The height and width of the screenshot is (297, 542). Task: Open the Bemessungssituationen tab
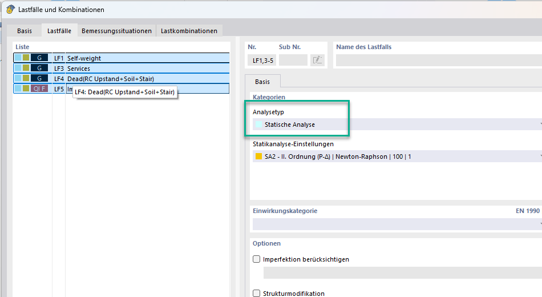click(116, 31)
